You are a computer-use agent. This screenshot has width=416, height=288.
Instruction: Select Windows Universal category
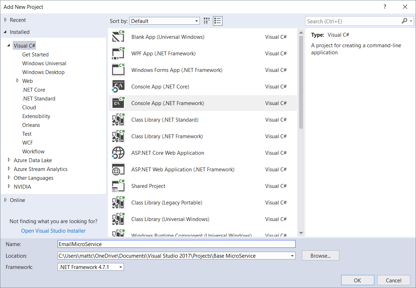coord(44,63)
